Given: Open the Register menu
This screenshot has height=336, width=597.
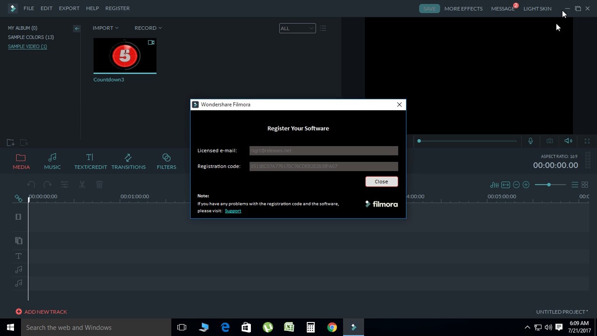Looking at the screenshot, I should coord(118,8).
